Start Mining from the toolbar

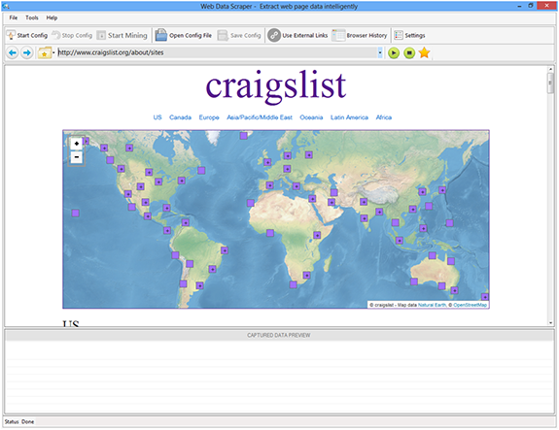coord(122,35)
